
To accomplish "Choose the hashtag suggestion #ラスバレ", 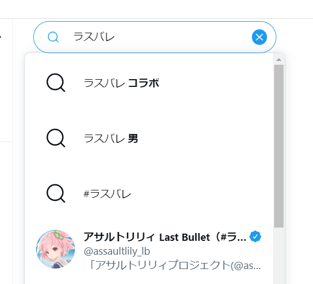I will 149,194.
